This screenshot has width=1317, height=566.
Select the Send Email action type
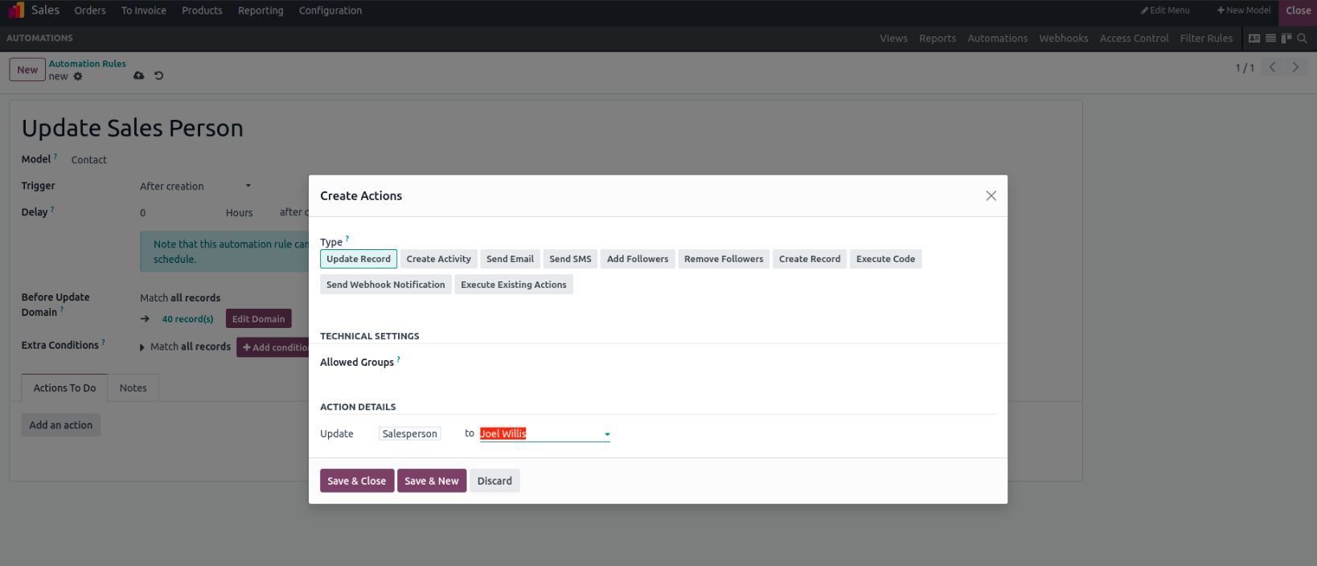click(x=510, y=259)
